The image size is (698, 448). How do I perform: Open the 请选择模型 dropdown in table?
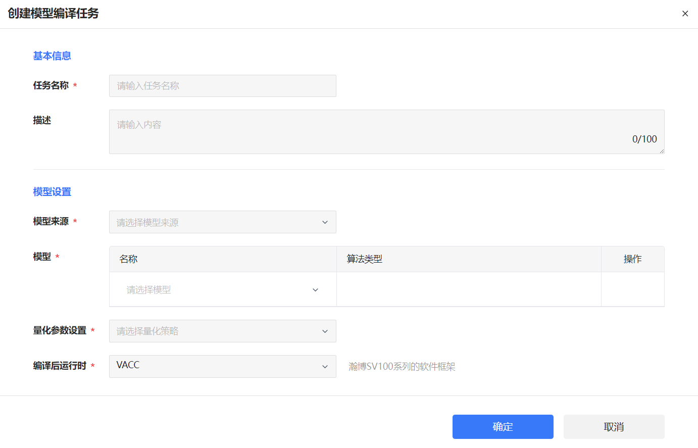223,289
